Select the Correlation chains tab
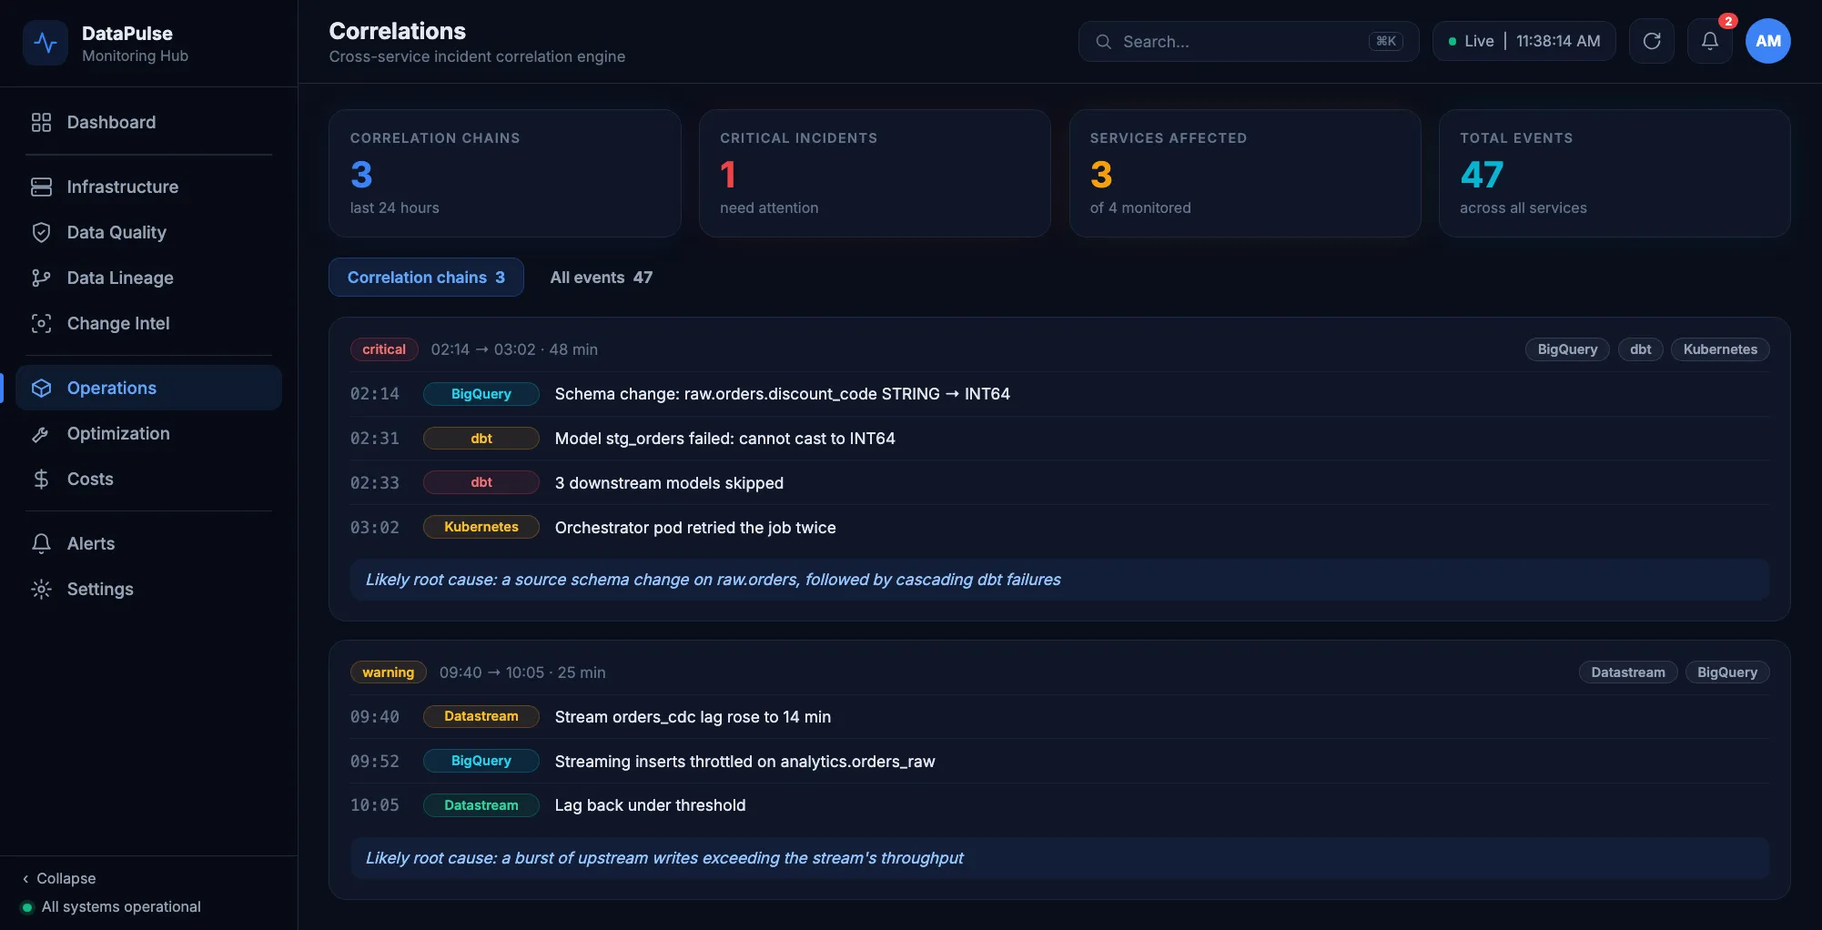Viewport: 1822px width, 930px height. (426, 278)
